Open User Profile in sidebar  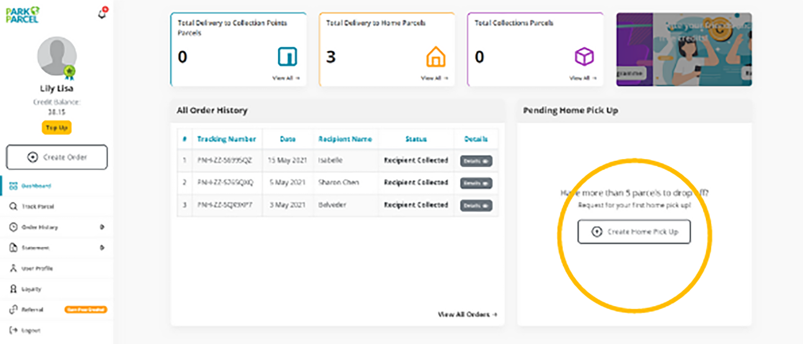(x=37, y=268)
